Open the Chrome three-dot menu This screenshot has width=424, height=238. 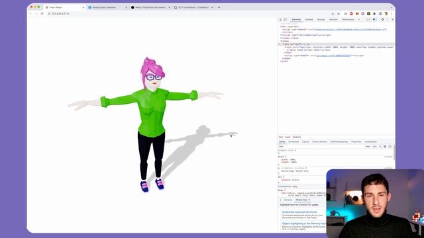click(x=392, y=13)
